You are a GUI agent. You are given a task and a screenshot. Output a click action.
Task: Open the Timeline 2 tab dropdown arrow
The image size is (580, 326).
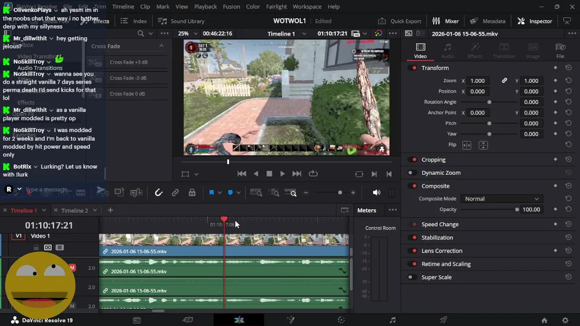[x=95, y=211]
